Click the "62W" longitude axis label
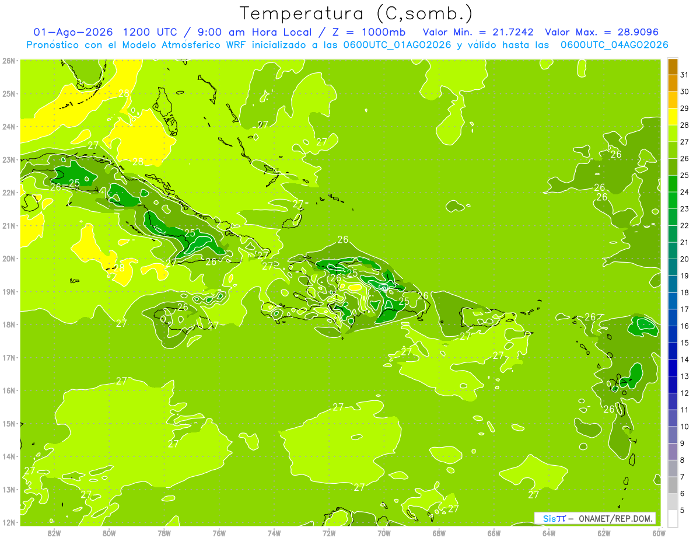The width and height of the screenshot is (700, 541). [x=604, y=533]
